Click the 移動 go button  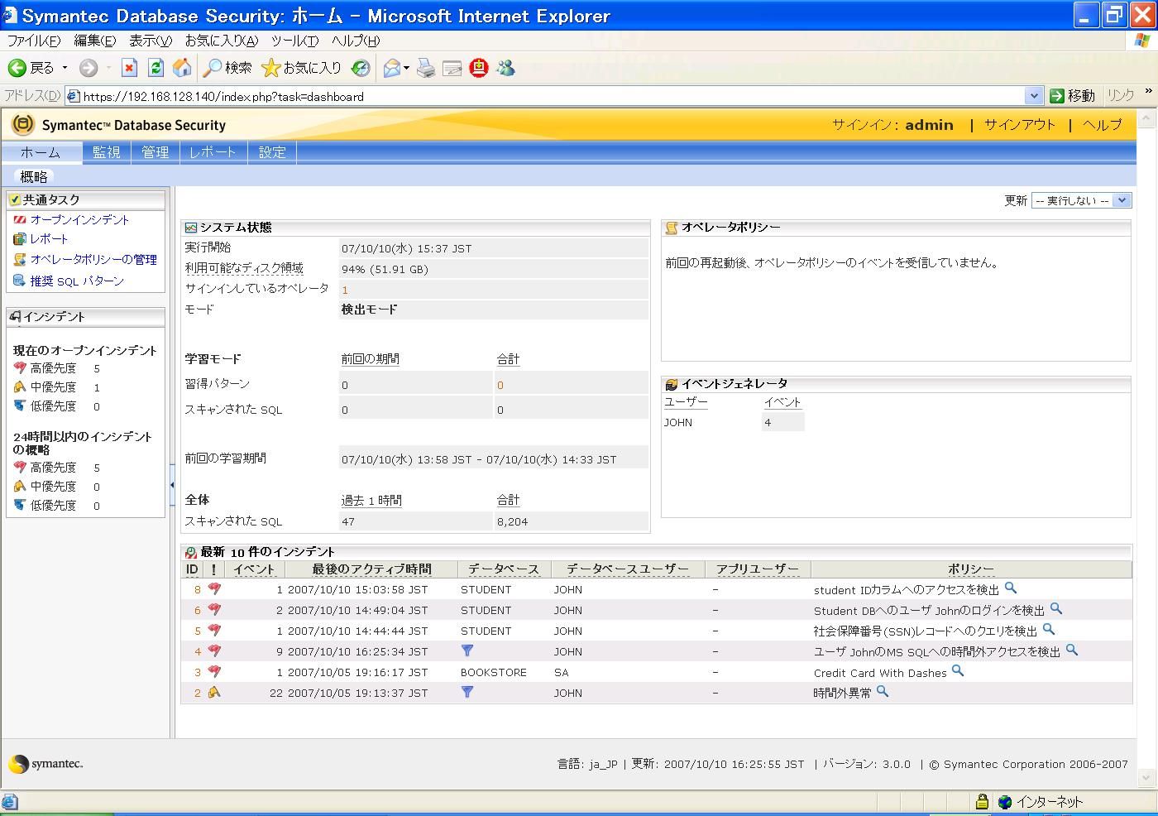tap(1072, 96)
